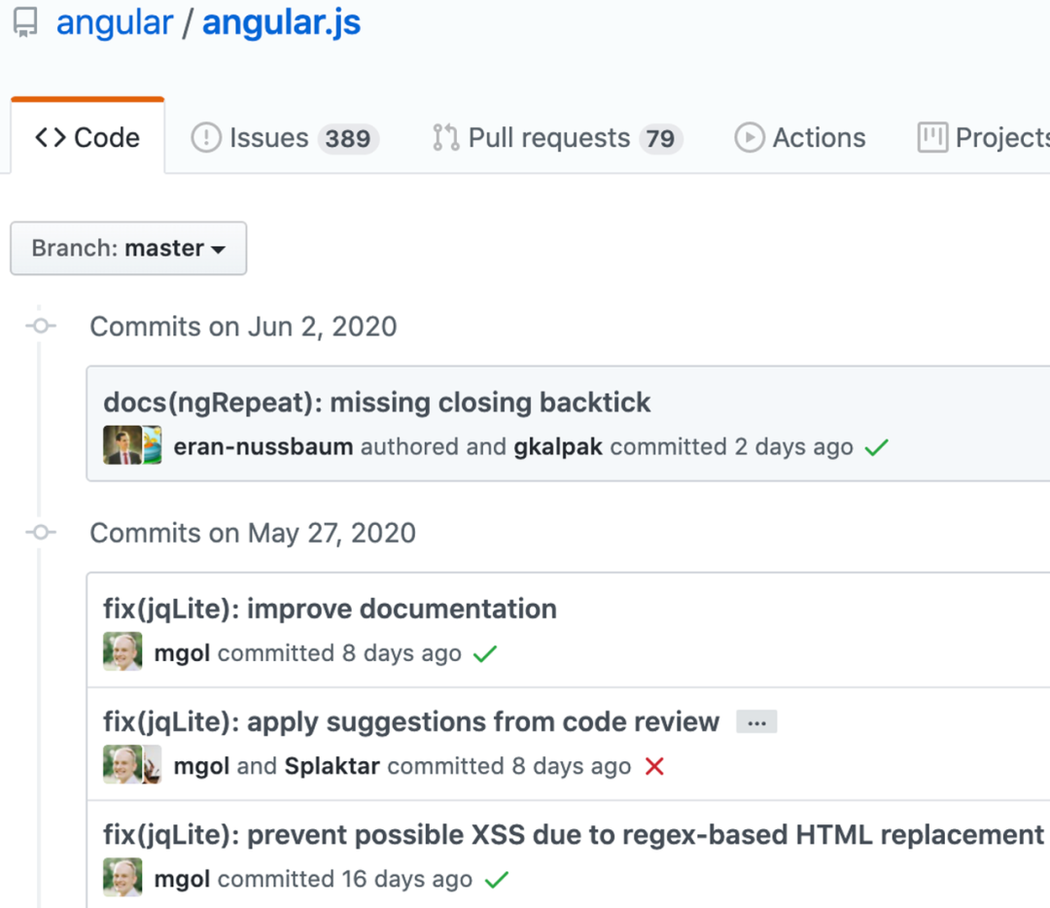Click mgol avatar on code review commit

(122, 764)
